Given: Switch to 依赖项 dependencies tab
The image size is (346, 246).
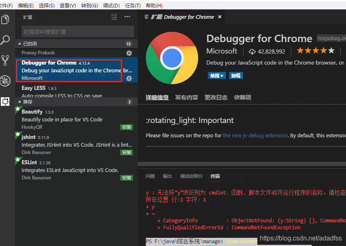Looking at the screenshot, I should coord(243,97).
